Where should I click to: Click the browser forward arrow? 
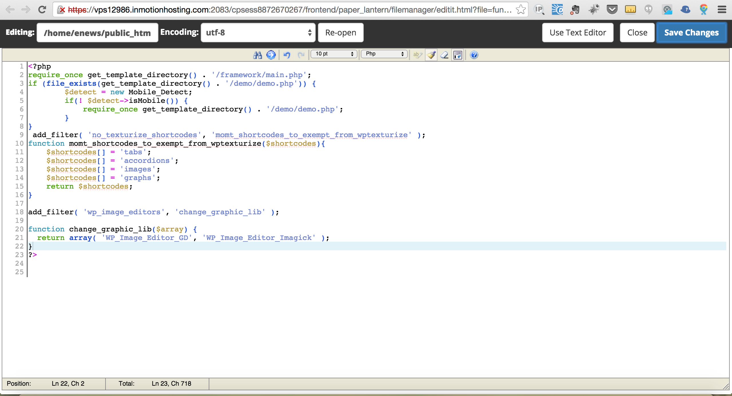[x=26, y=10]
